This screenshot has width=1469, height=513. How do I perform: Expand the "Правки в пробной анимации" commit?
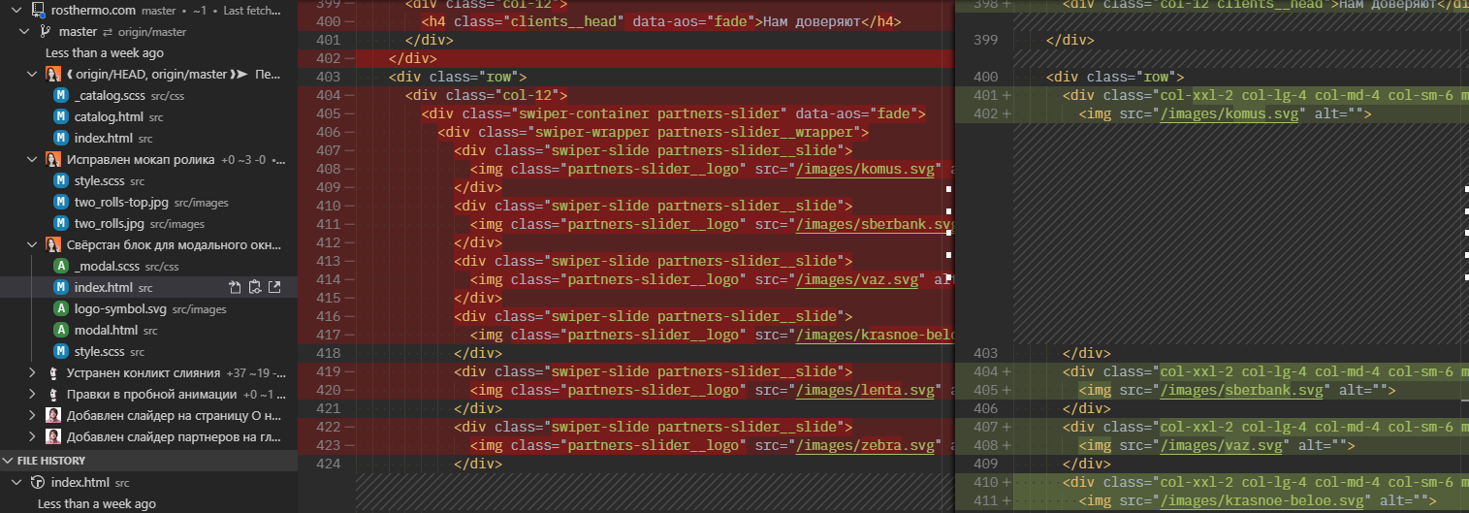[32, 395]
